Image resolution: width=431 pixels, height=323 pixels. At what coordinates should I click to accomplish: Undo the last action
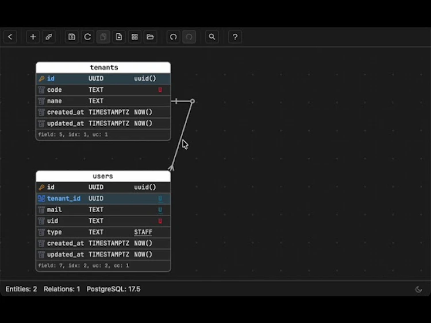(174, 37)
